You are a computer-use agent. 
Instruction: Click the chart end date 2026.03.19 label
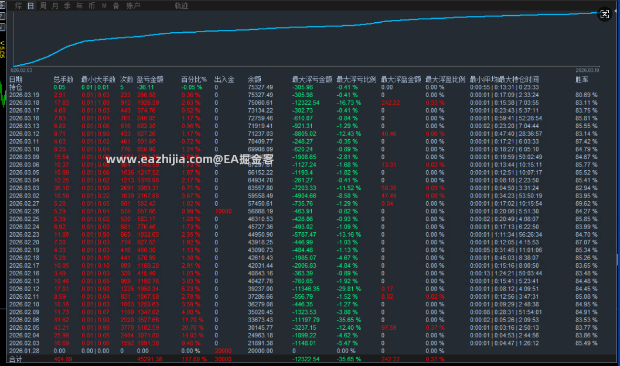587,70
